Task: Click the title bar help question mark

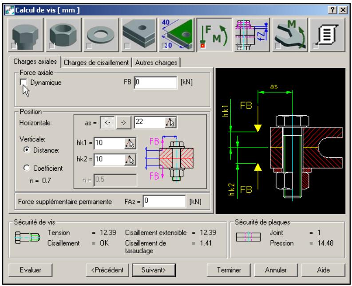Action: (333, 10)
